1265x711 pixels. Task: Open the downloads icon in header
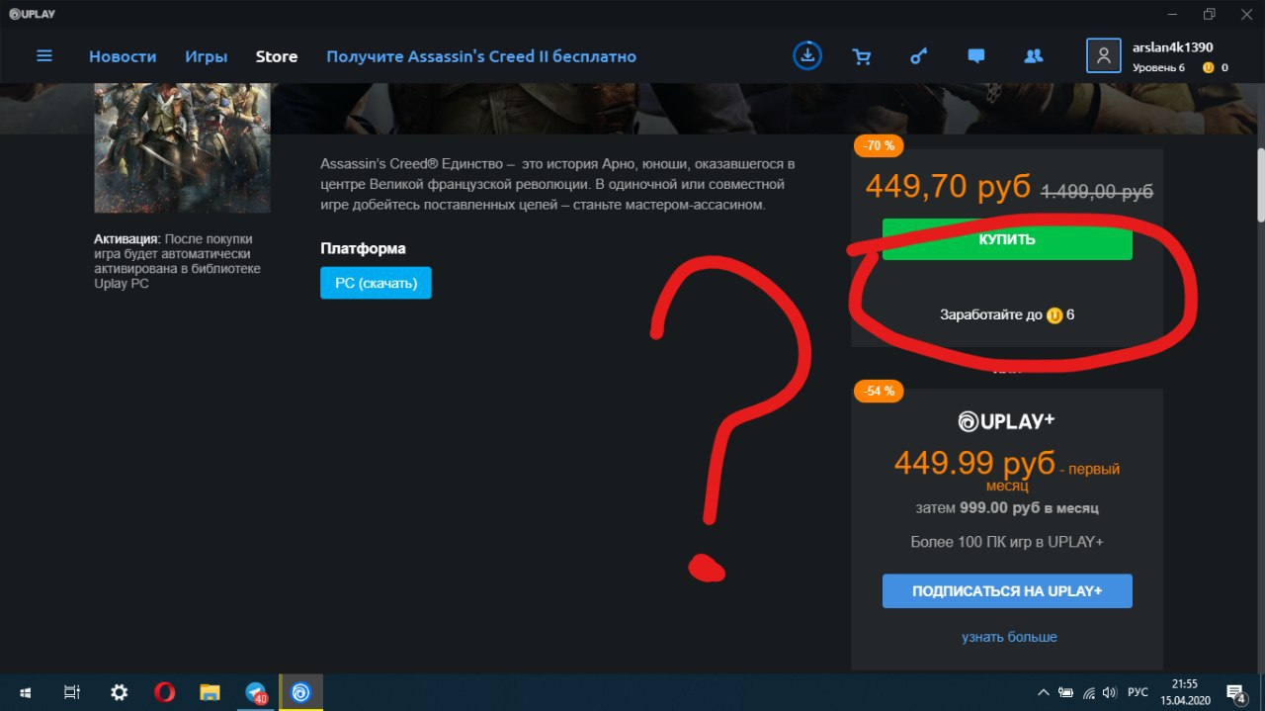807,55
